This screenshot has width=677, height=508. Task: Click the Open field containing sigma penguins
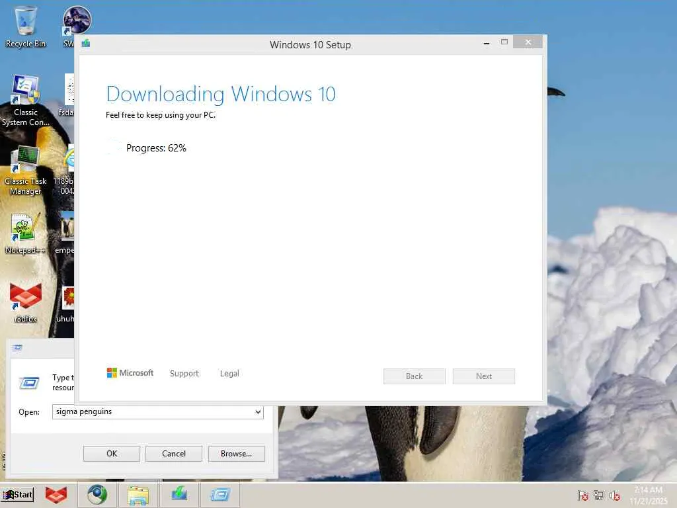point(157,411)
